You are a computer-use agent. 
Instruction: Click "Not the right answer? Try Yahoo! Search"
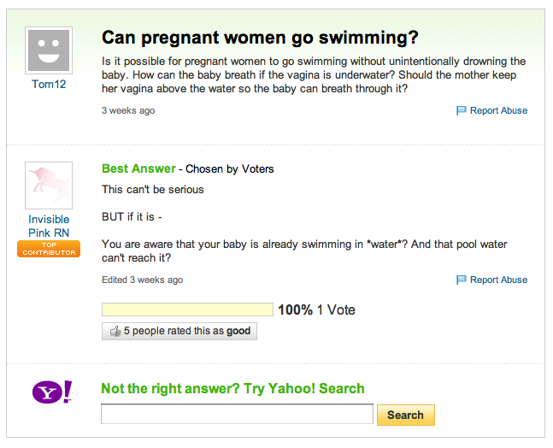232,389
